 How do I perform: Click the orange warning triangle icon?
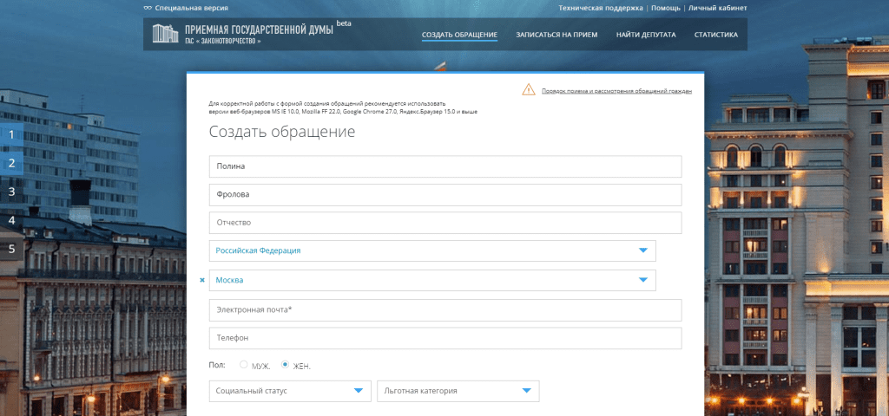[x=529, y=89]
